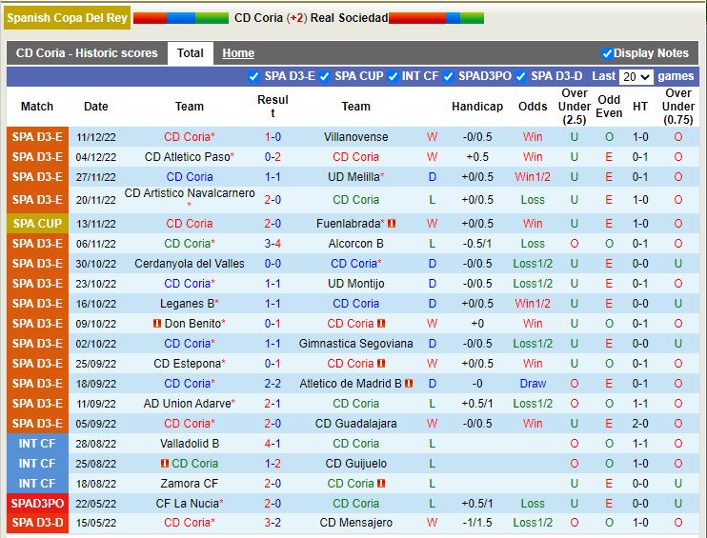Image resolution: width=707 pixels, height=538 pixels.
Task: Disable the SPAD3PO filter checkbox
Action: click(449, 76)
